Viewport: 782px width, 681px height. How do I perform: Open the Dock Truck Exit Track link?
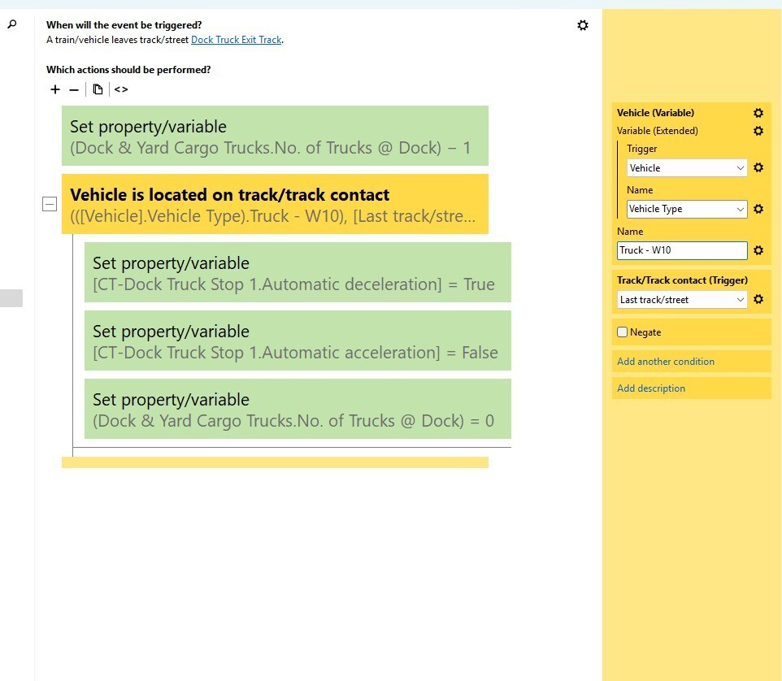[x=236, y=40]
